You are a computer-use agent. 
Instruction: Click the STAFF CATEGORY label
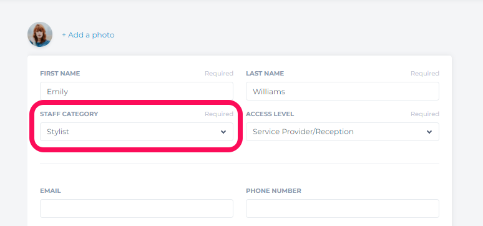(69, 114)
